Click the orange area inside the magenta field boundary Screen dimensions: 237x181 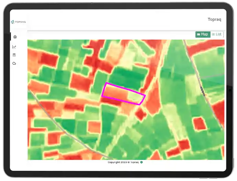[116, 93]
